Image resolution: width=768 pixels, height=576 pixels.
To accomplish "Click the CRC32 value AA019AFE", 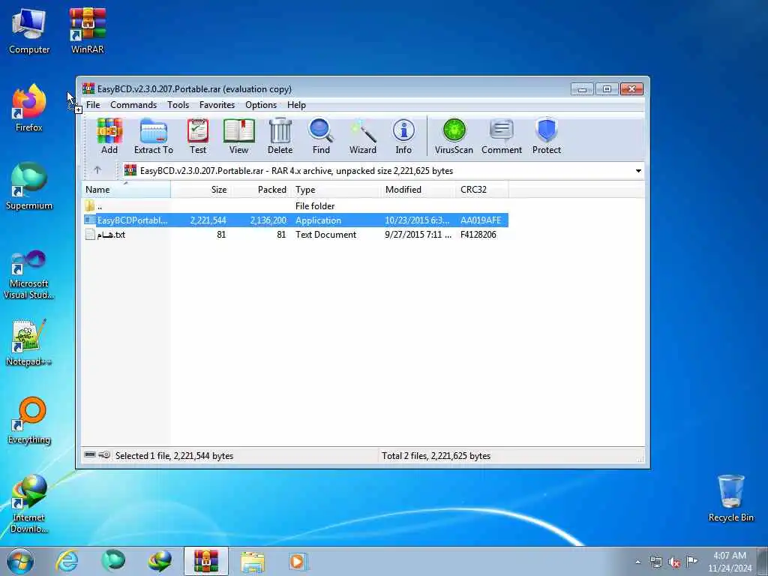I will pos(481,220).
